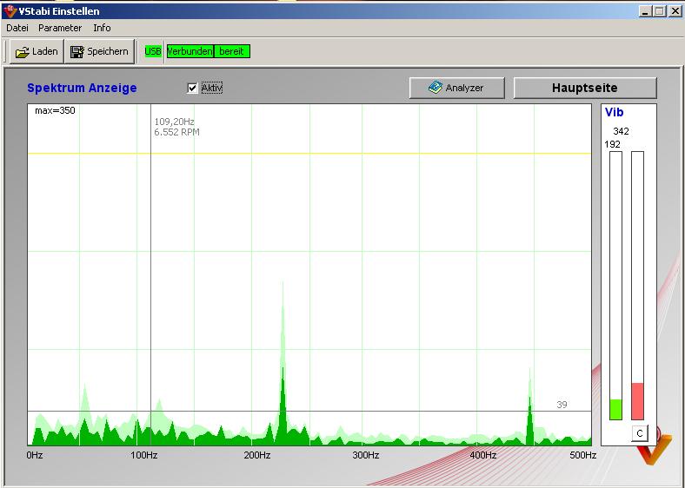Click the folder icon on Laden
This screenshot has height=488, width=685.
pos(22,52)
